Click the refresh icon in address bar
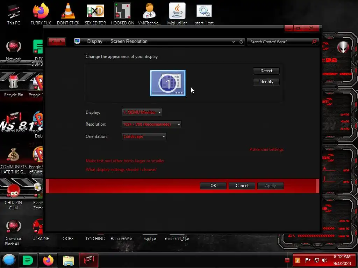Screen dimensions: 358x268 coord(241,42)
